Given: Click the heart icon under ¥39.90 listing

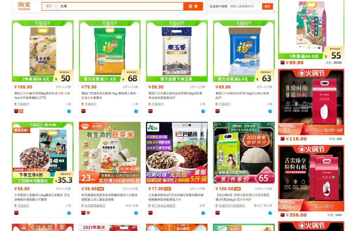Looking at the screenshot, I should pyautogui.click(x=88, y=213).
